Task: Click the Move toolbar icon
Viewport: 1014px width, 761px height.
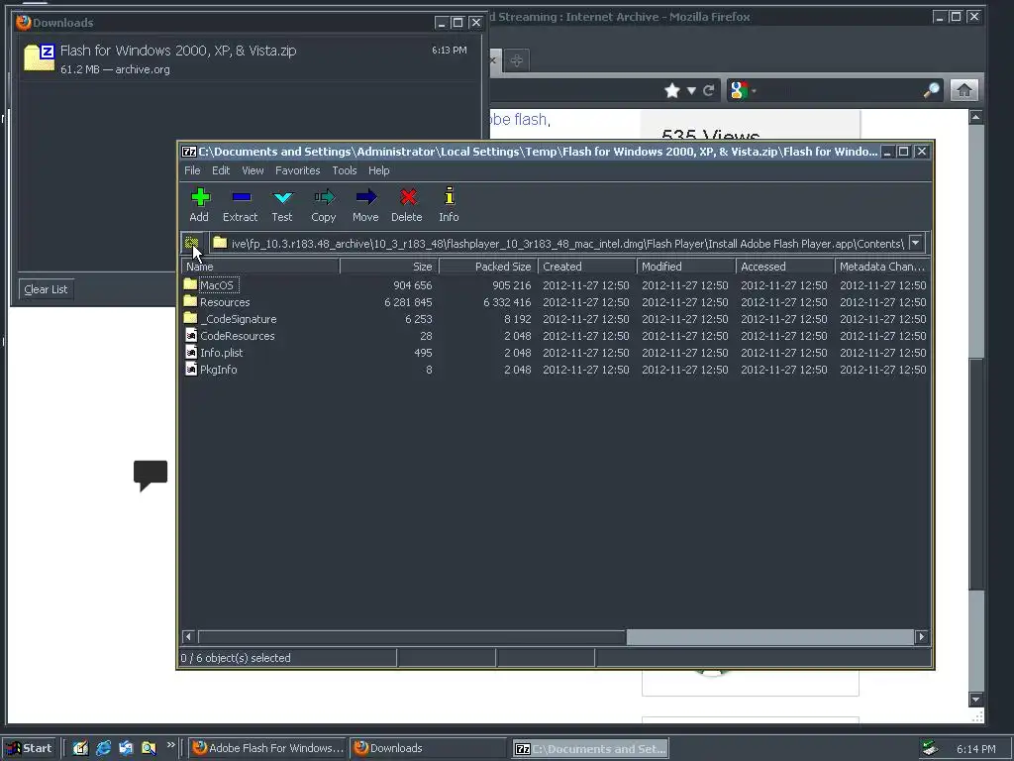Action: (366, 197)
